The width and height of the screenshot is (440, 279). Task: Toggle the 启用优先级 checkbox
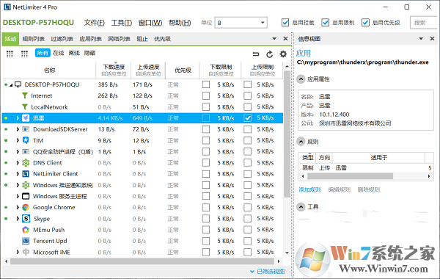365,23
